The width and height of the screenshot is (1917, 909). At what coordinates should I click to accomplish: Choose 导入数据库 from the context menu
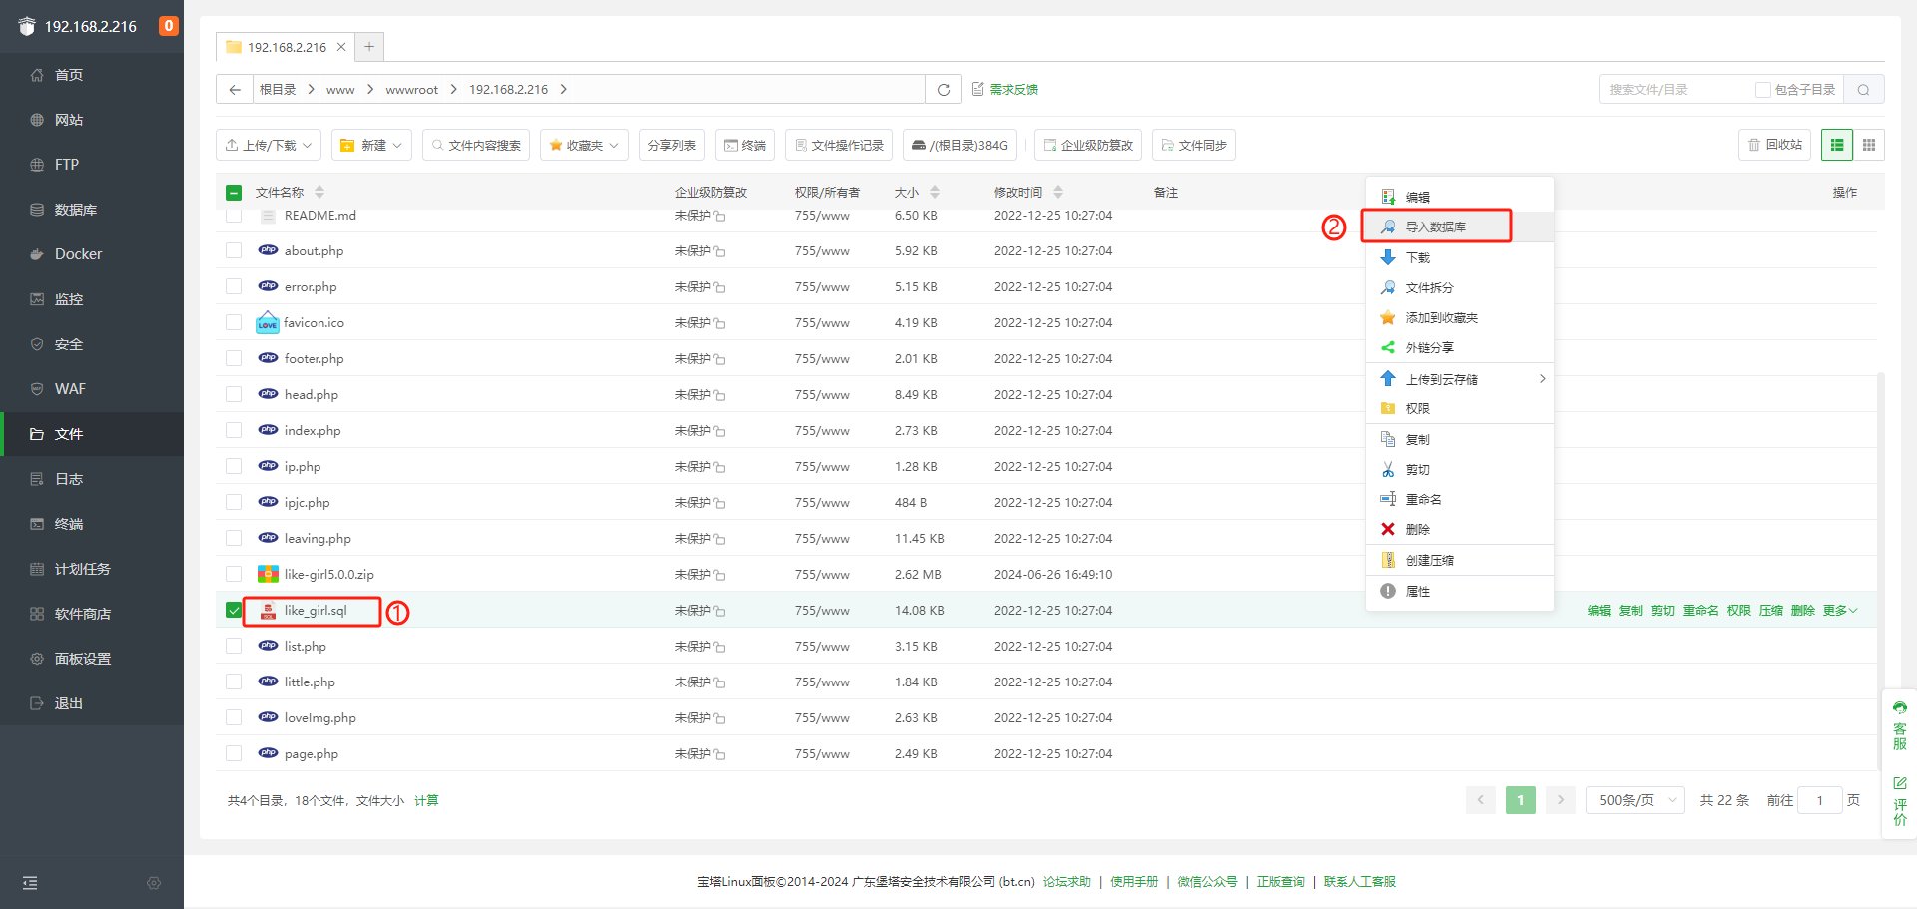coord(1460,227)
